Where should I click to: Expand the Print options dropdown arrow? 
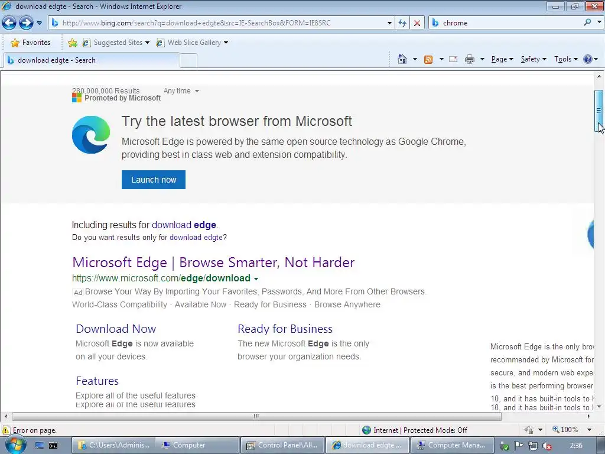click(482, 59)
